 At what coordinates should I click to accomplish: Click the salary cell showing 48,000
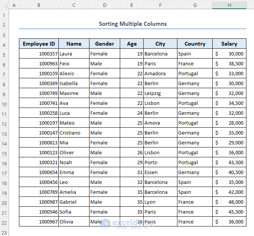[229, 202]
